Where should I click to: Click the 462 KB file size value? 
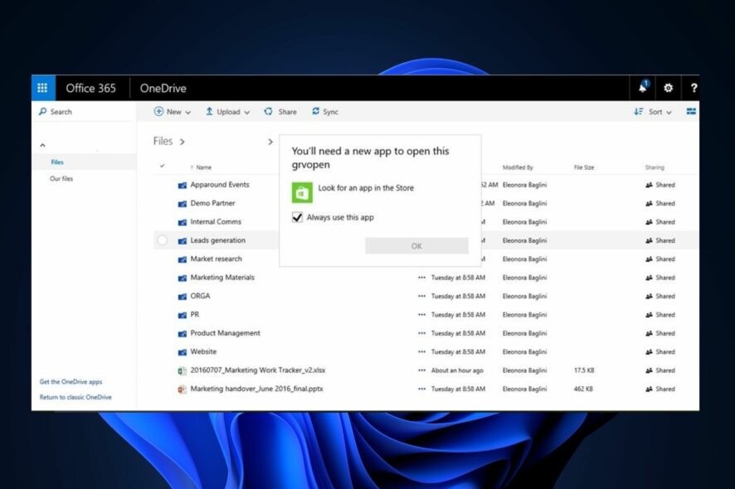point(583,389)
